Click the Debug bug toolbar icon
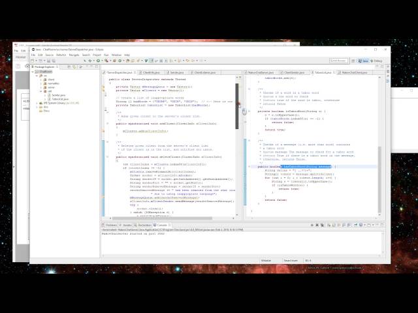418x313 pixels. pyautogui.click(x=90, y=61)
